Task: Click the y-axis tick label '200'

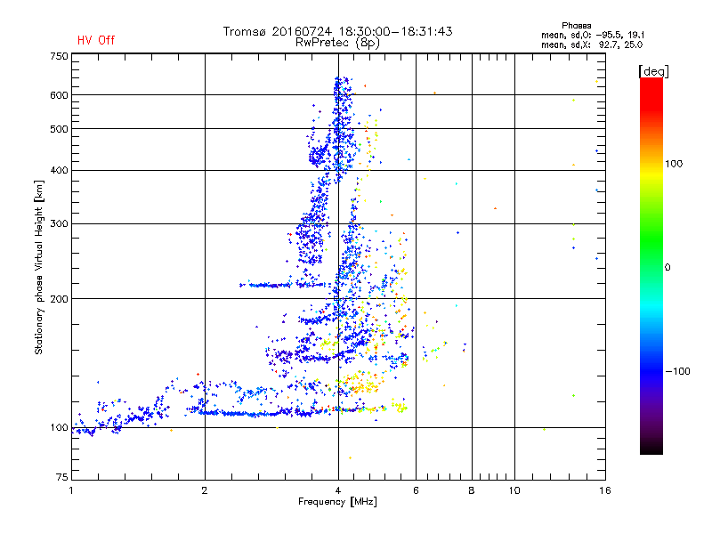Action: 60,299
